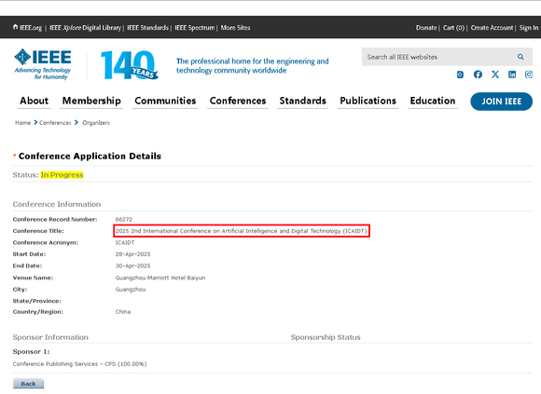Open IEEE Standards top bar link

[x=147, y=28]
